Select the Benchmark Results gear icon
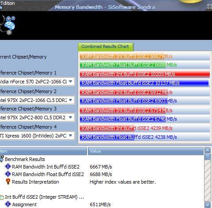This screenshot has height=208, width=212. (x=2, y=159)
